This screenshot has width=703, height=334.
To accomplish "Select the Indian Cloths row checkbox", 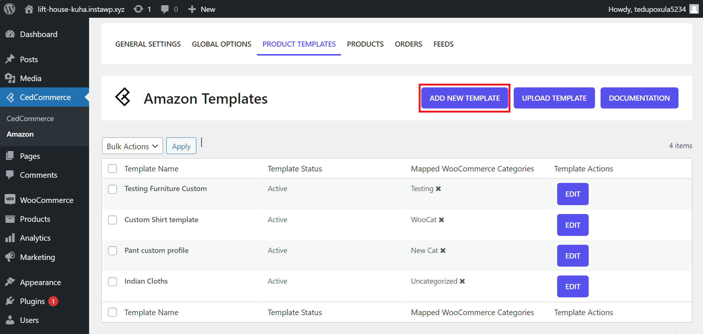I will (x=112, y=281).
